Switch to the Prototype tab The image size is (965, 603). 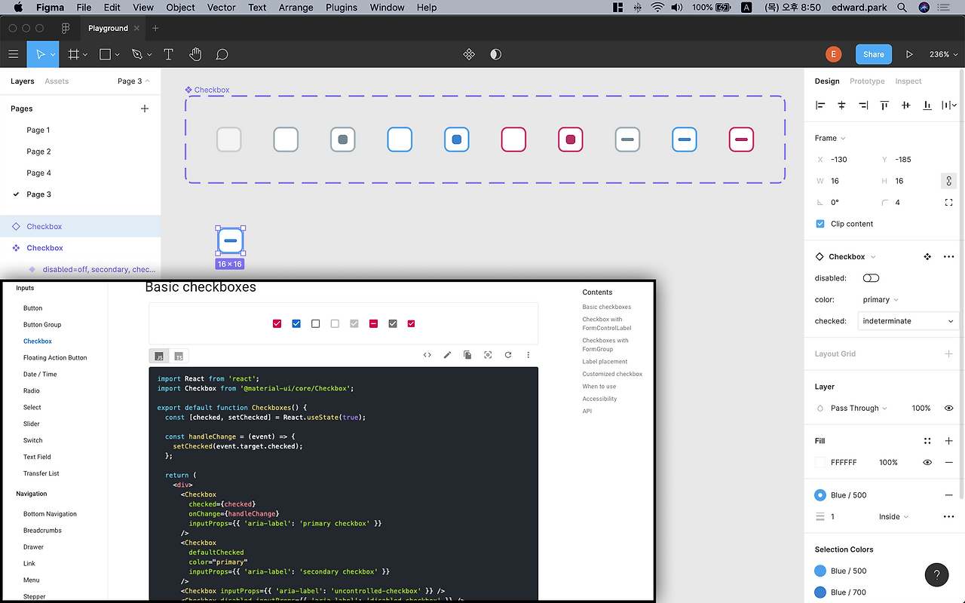867,81
